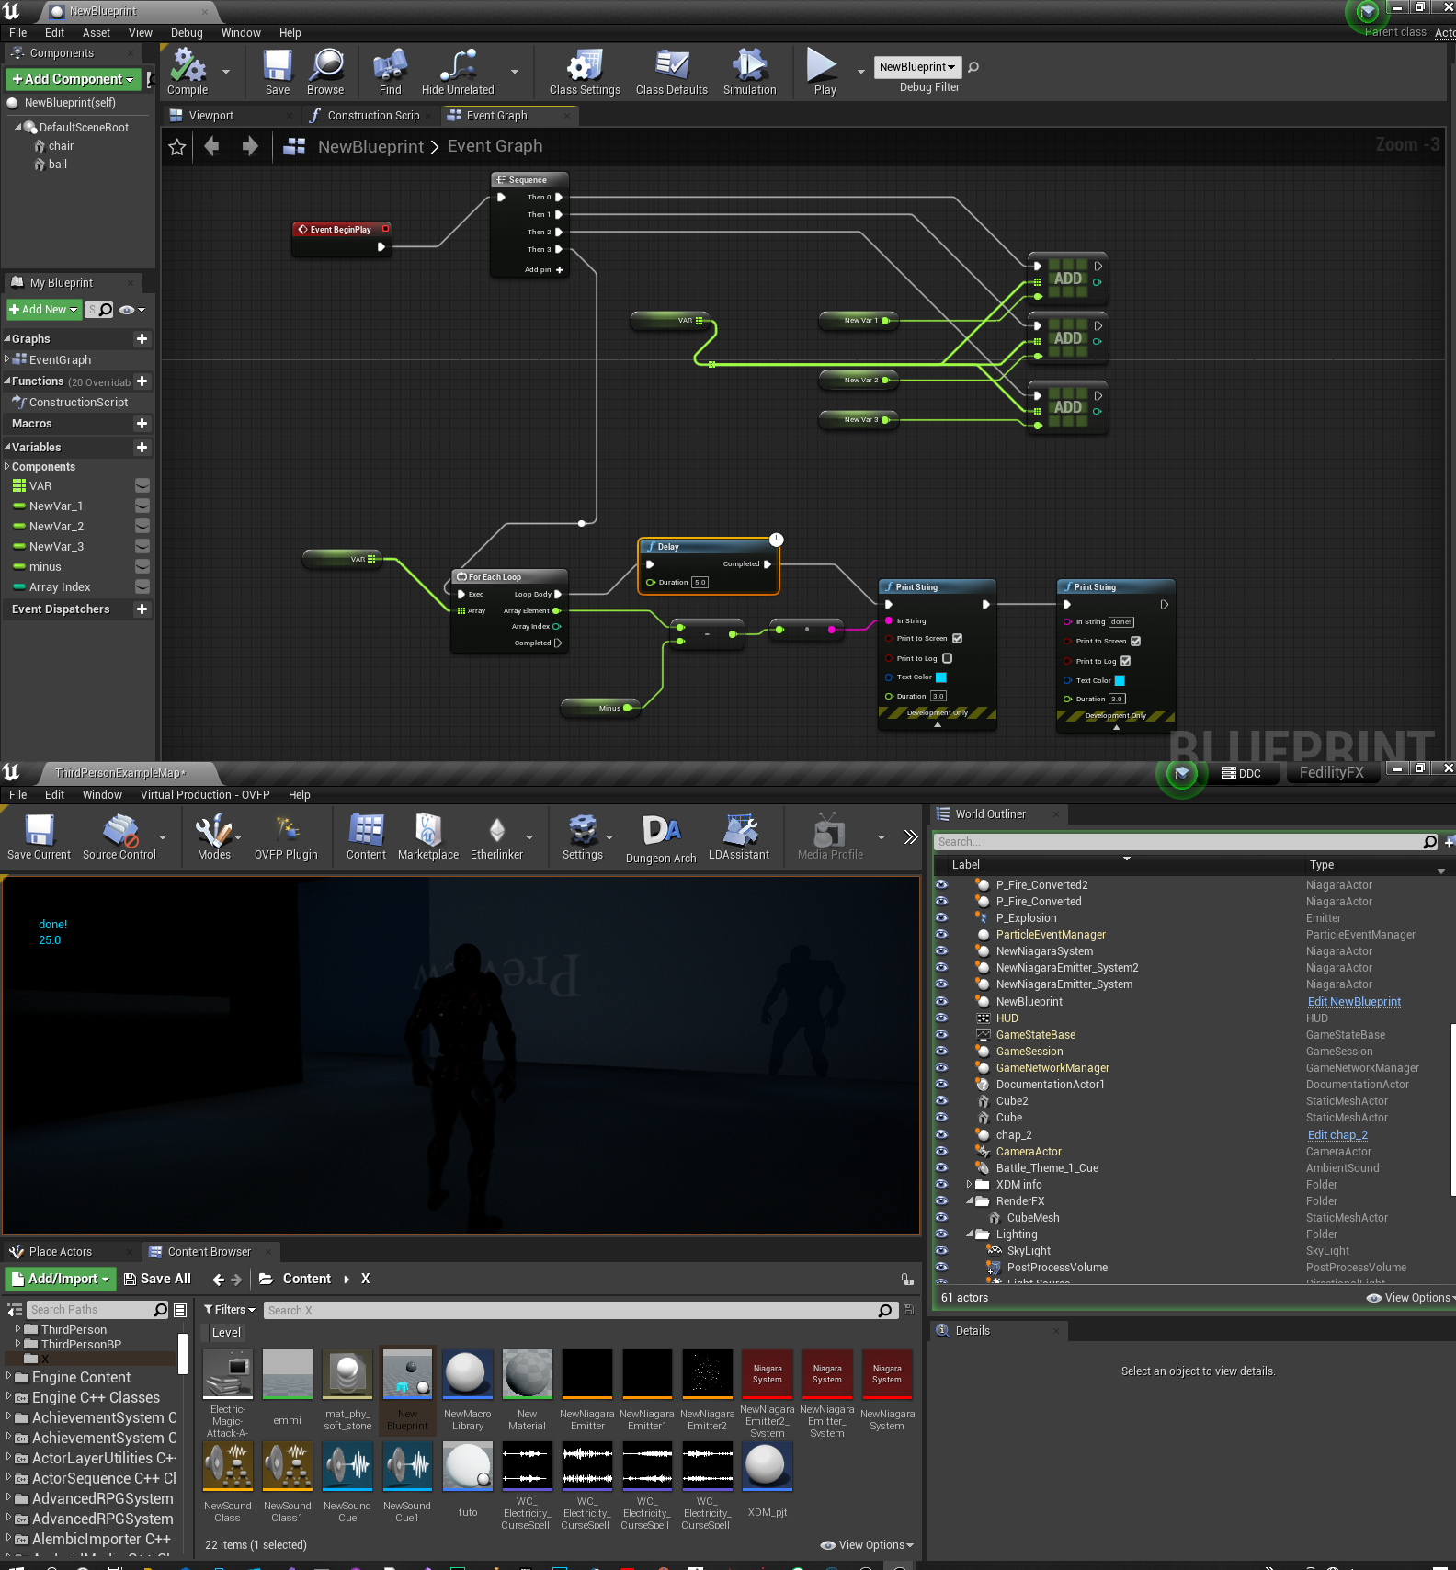Compile the NewBlueprint
Image resolution: width=1456 pixels, height=1570 pixels.
(x=188, y=72)
